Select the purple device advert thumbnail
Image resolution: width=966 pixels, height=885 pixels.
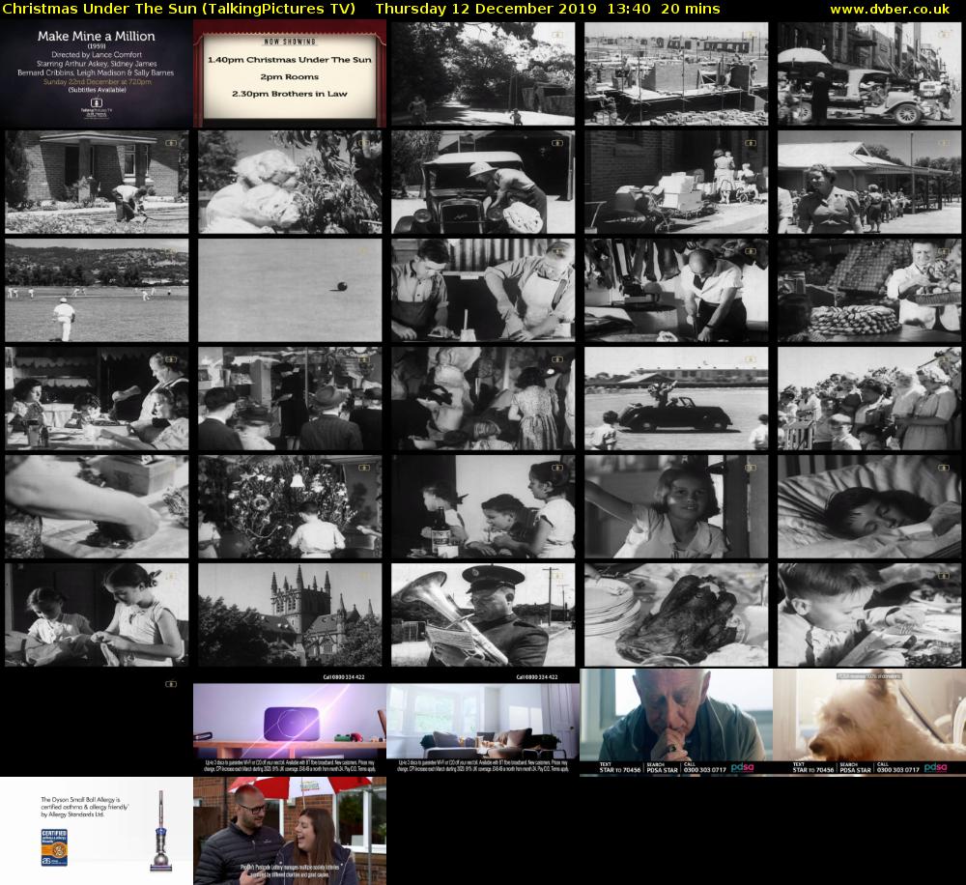pos(290,723)
